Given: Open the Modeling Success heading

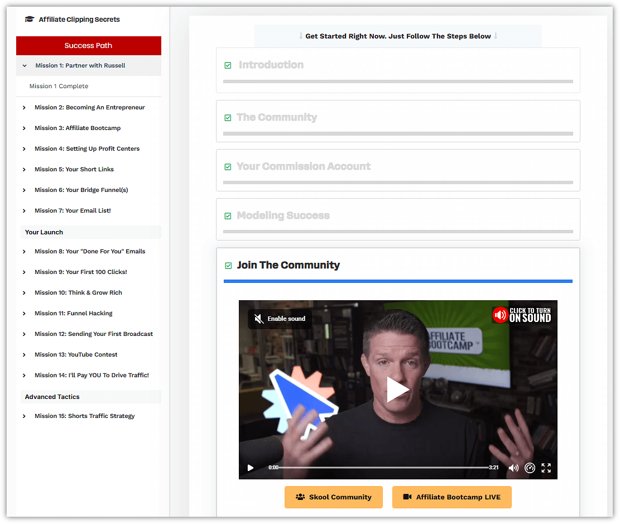Looking at the screenshot, I should click(x=283, y=215).
